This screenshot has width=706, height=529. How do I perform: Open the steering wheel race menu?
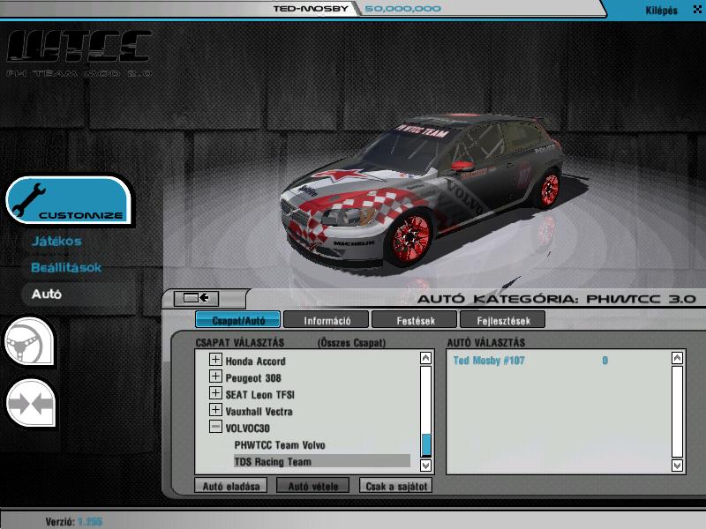coord(29,341)
